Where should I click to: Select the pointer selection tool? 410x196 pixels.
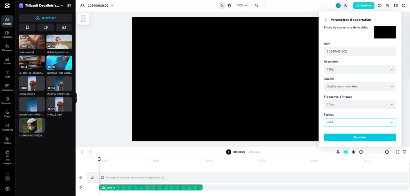click(x=222, y=5)
